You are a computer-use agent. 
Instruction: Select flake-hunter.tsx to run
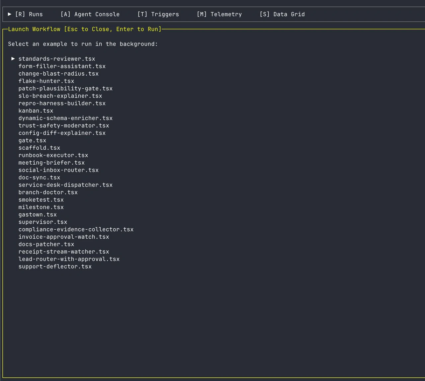pos(46,81)
